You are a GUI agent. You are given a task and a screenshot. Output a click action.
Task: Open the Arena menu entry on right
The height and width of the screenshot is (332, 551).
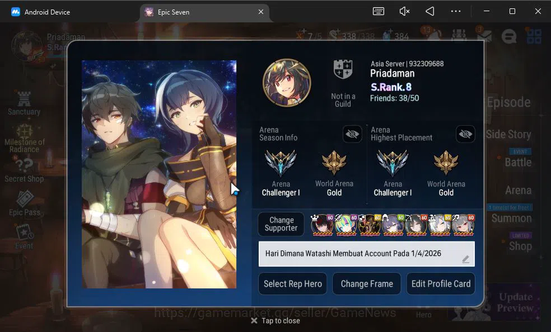point(519,191)
